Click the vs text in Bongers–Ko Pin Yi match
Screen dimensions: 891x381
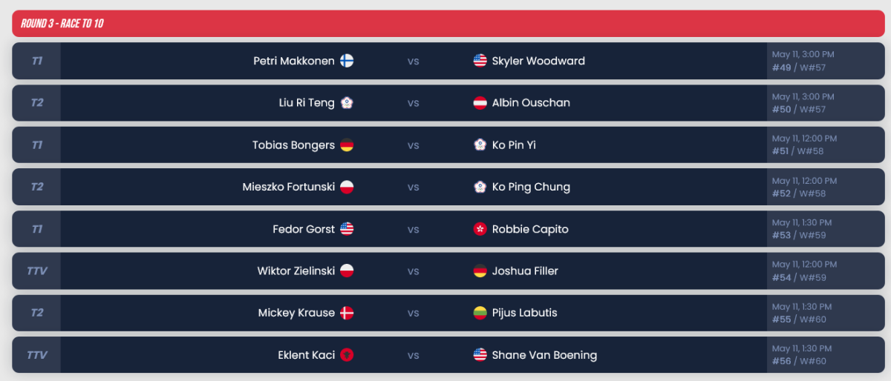[413, 145]
